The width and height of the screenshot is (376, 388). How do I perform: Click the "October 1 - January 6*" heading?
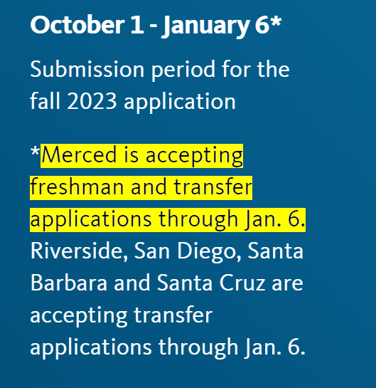pos(156,26)
